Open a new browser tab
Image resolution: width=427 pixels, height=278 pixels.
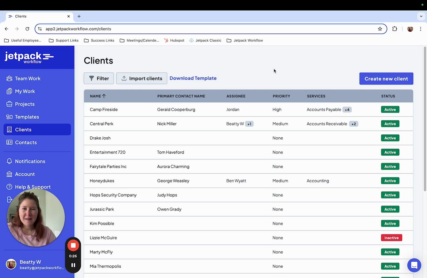pyautogui.click(x=79, y=16)
